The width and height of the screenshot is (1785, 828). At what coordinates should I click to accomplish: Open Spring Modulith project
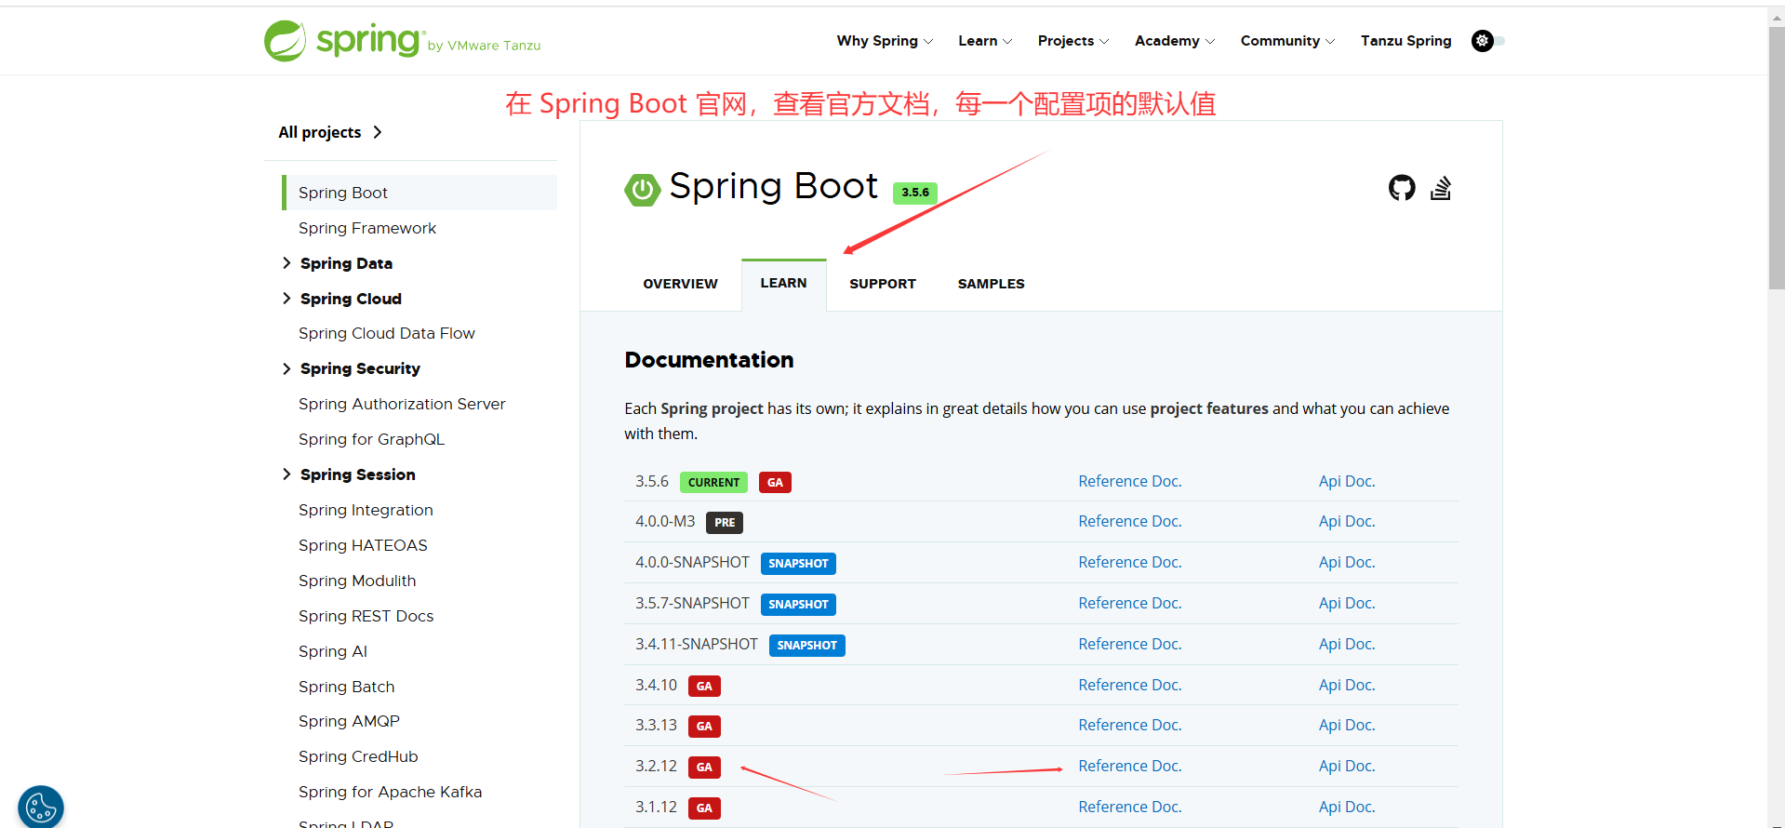tap(357, 581)
